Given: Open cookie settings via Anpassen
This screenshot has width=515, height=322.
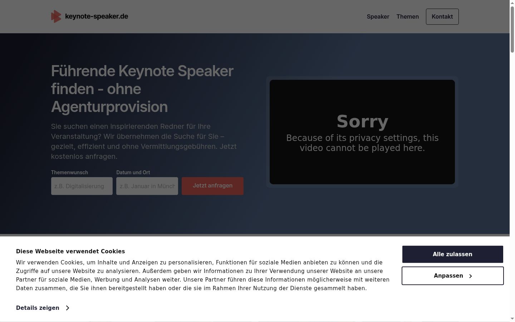Looking at the screenshot, I should click(x=453, y=276).
